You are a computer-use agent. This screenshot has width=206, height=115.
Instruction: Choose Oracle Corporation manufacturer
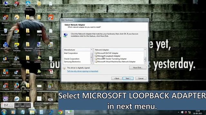pyautogui.click(x=71, y=59)
